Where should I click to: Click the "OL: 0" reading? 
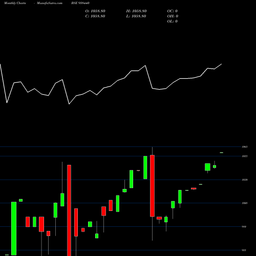(x=172, y=22)
